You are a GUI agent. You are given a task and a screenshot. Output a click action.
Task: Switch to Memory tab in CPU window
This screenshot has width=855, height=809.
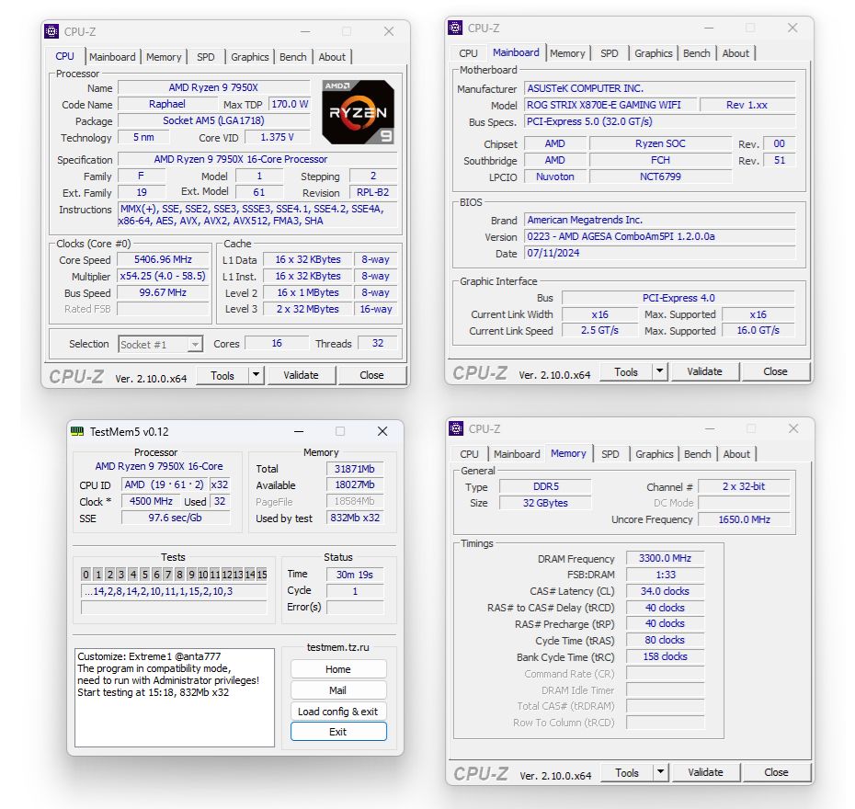coord(164,57)
